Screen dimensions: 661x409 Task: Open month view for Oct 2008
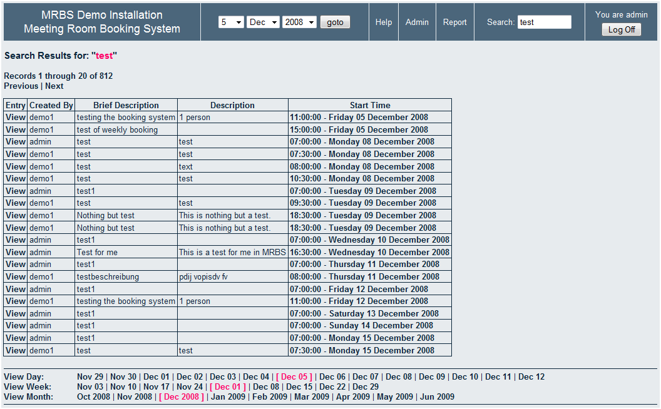point(93,396)
